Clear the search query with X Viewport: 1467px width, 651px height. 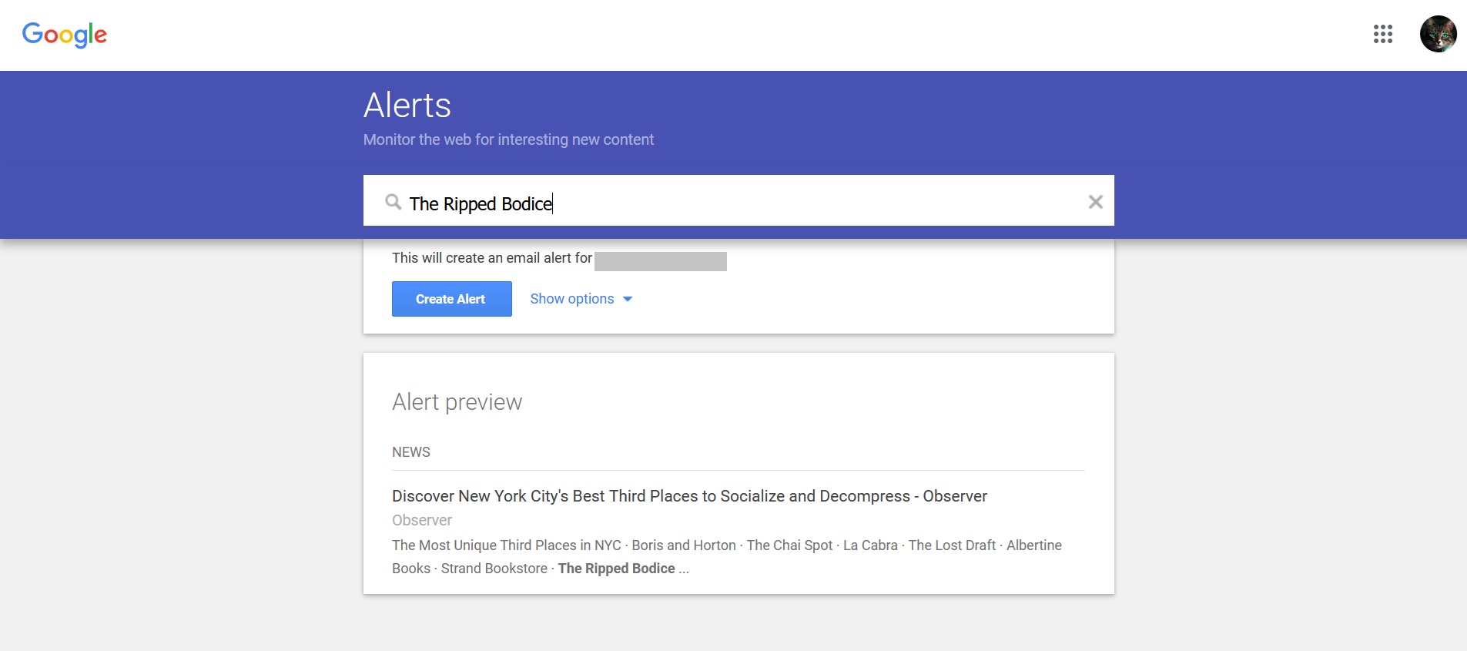coord(1095,202)
